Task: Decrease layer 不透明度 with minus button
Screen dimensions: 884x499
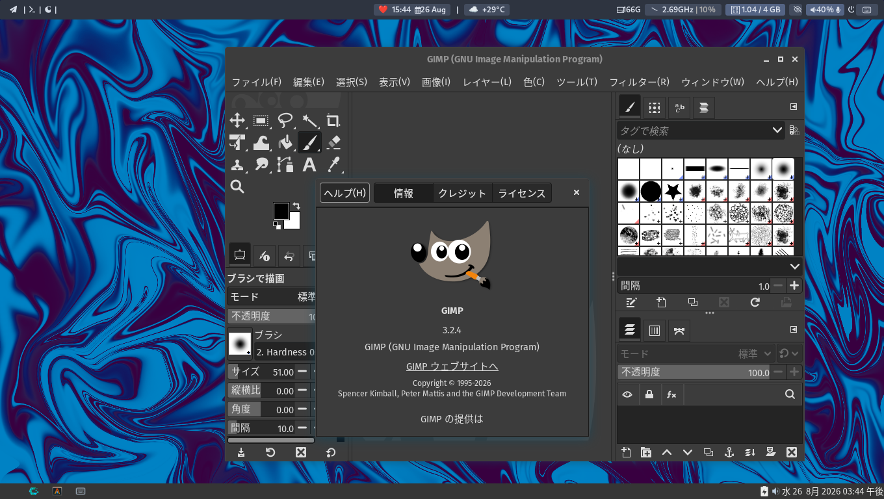Action: click(778, 372)
